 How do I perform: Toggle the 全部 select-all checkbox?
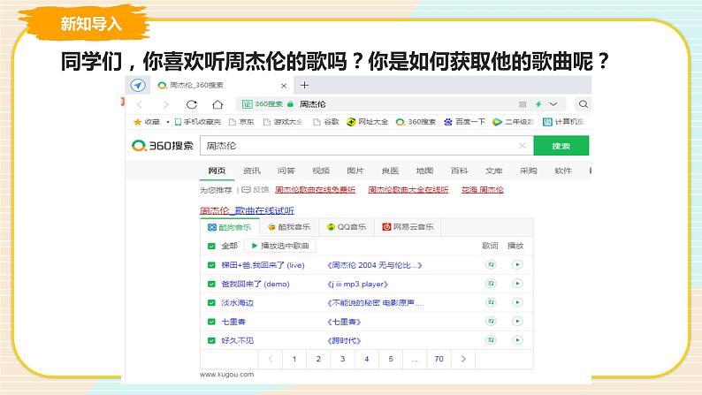pyautogui.click(x=211, y=246)
